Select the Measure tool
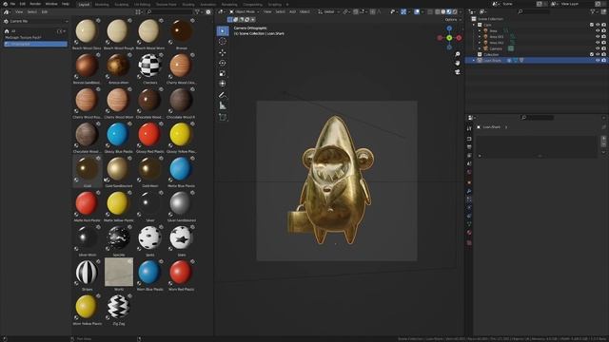This screenshot has height=342, width=609. (223, 105)
